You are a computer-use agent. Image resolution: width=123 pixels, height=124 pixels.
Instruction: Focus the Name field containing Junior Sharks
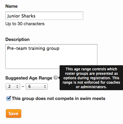[x=44, y=16]
